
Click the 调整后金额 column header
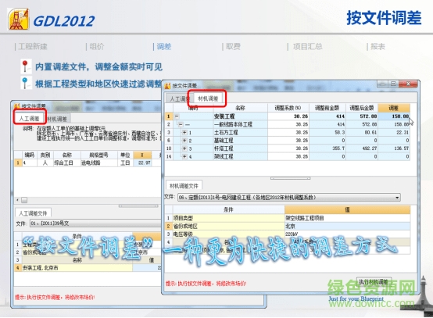362,108
